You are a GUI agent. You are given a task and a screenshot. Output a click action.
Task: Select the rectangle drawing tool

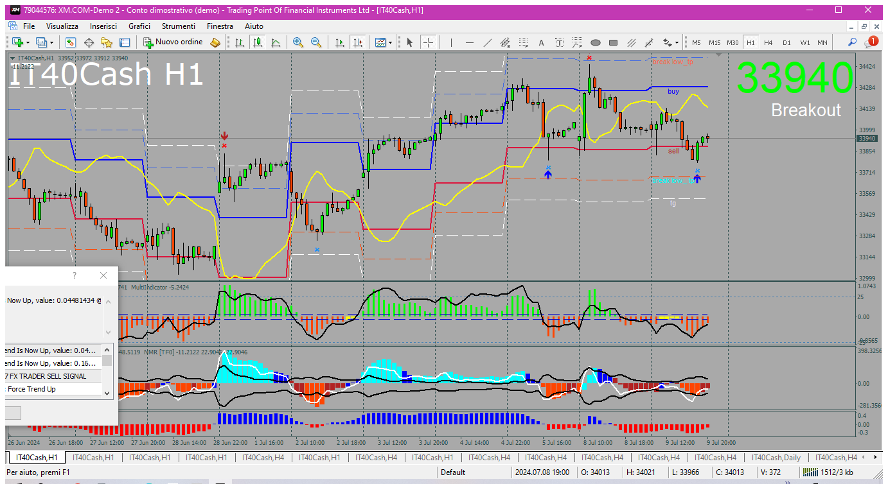tap(613, 42)
